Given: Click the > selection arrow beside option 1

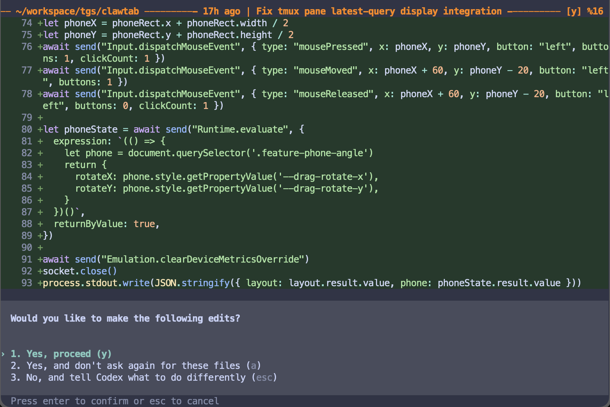Looking at the screenshot, I should 3,354.
